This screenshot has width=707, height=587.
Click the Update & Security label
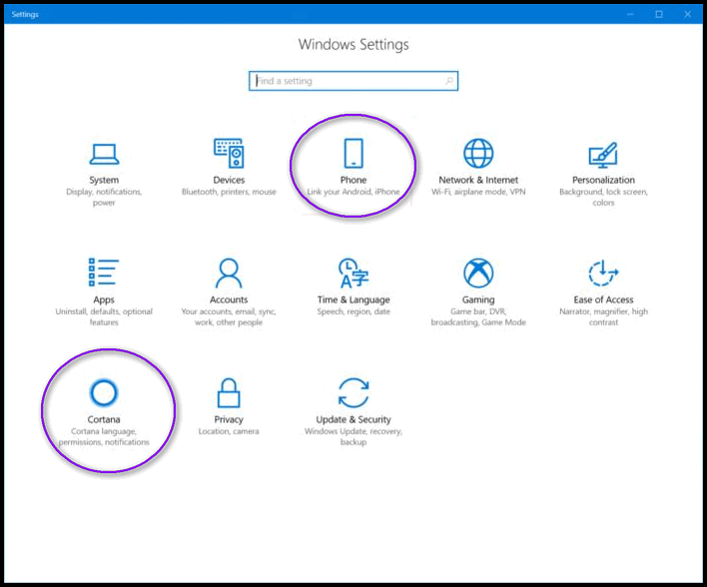(353, 419)
